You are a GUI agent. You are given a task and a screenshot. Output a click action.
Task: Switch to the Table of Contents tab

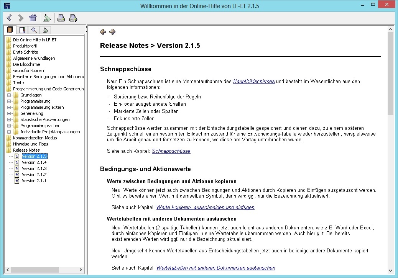coord(10,30)
